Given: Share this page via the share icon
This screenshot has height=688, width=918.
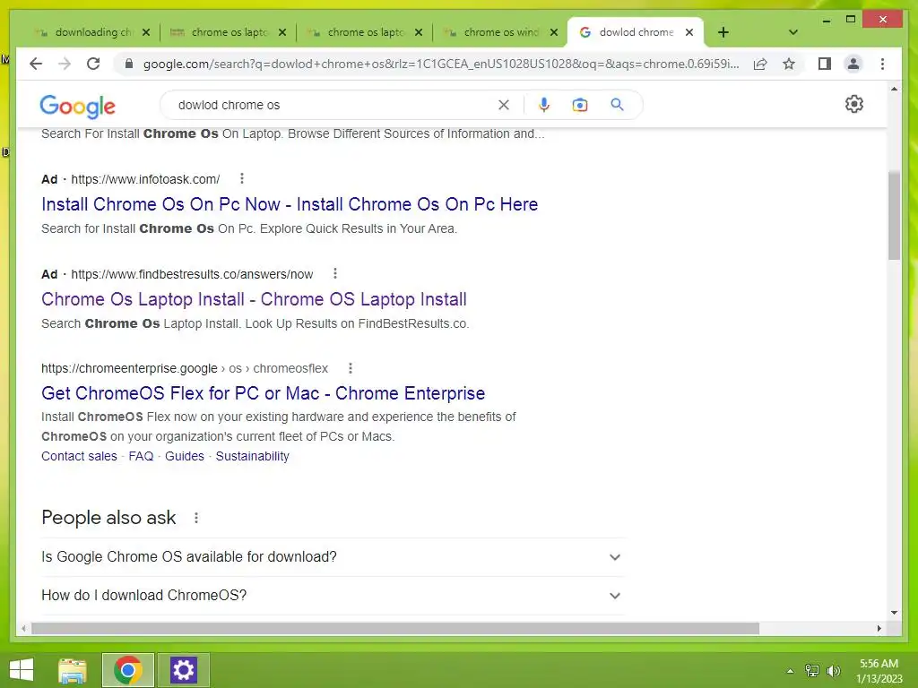Looking at the screenshot, I should pyautogui.click(x=760, y=64).
